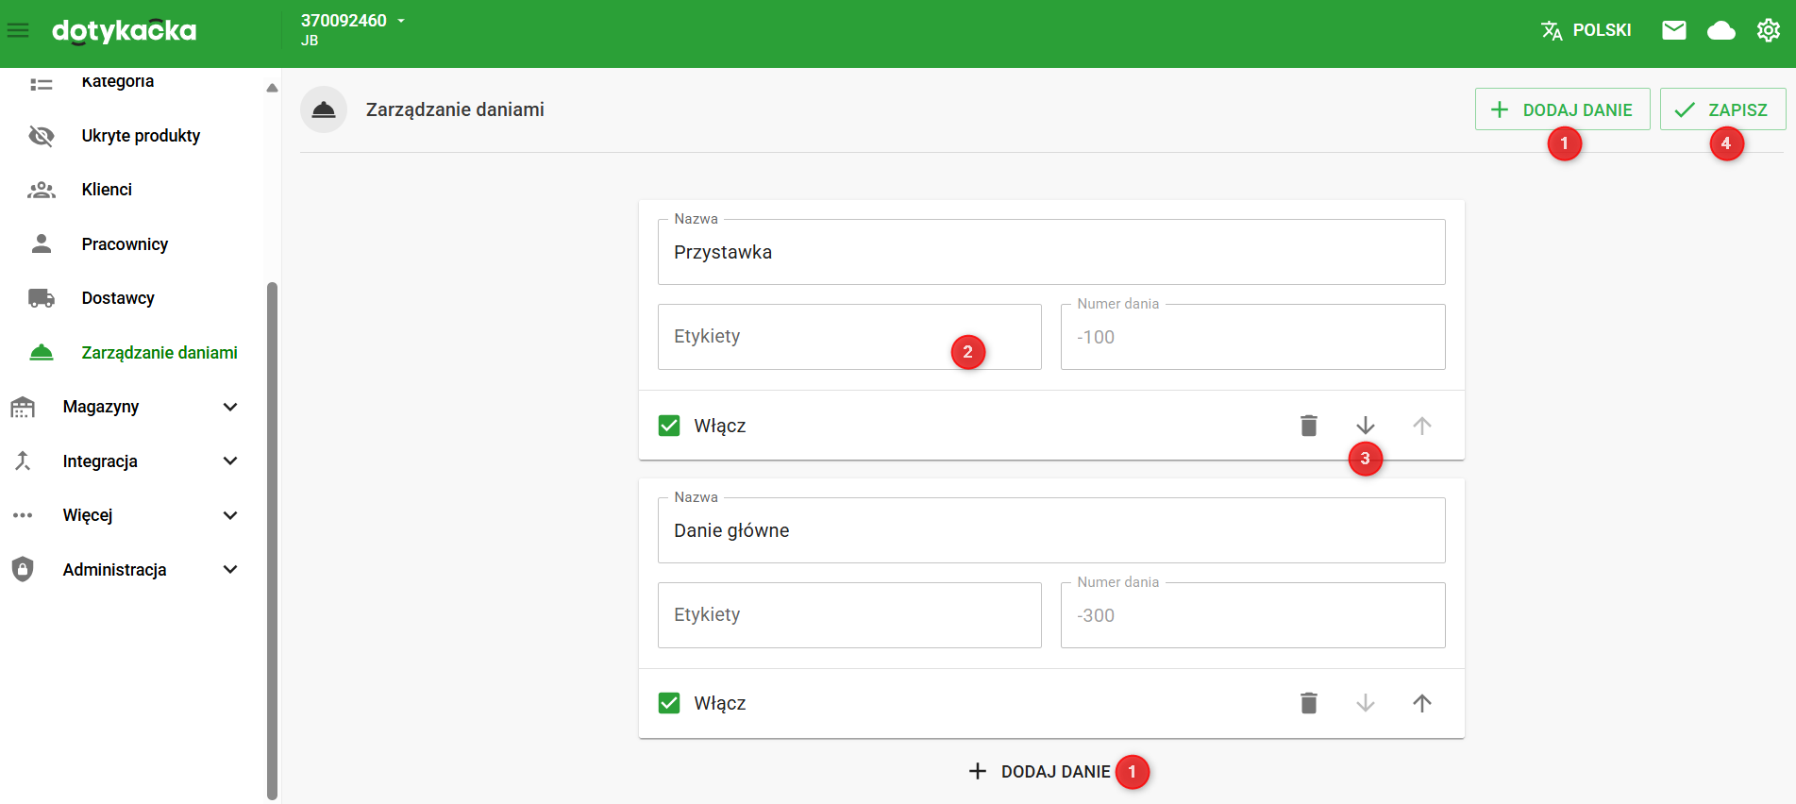Move Przystawka course down with arrow
1796x804 pixels.
tap(1365, 426)
